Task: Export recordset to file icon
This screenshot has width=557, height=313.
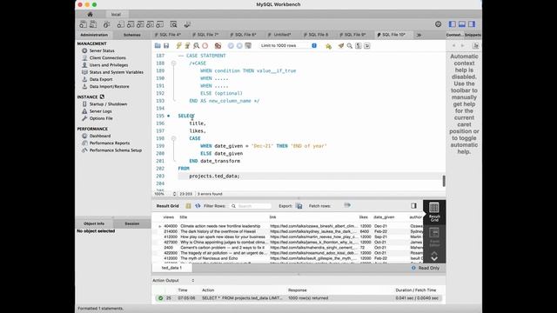Action: (x=299, y=206)
